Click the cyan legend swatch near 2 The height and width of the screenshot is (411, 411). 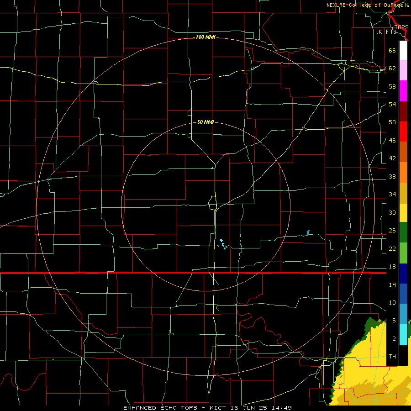[x=403, y=335]
